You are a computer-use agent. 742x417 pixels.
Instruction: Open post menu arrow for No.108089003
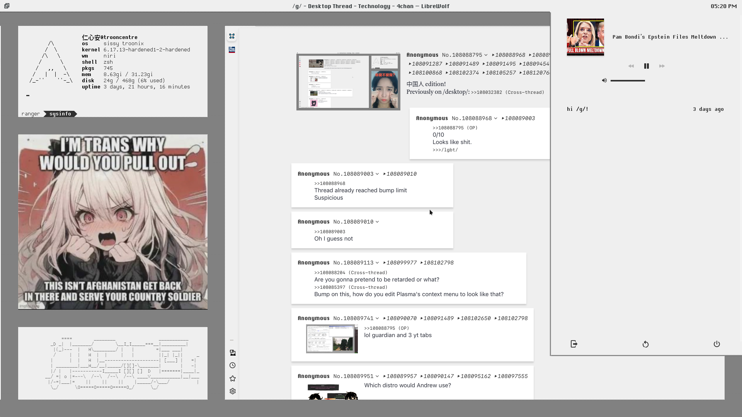click(x=377, y=174)
